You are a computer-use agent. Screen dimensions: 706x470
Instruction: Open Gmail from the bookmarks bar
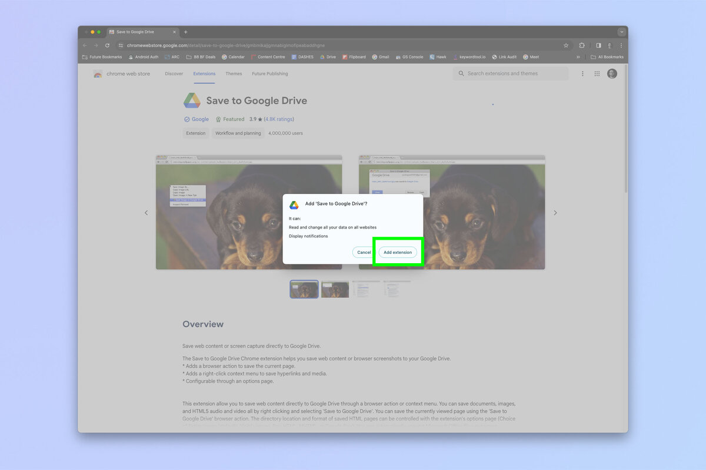(x=381, y=56)
